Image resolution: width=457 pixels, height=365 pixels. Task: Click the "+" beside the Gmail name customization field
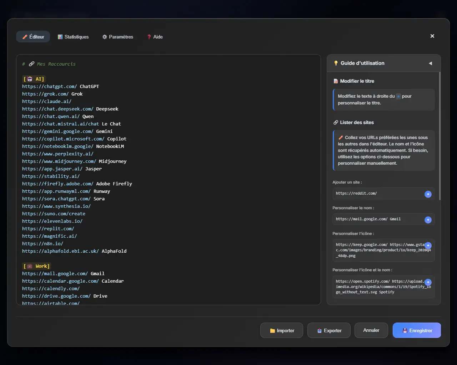coord(428,220)
